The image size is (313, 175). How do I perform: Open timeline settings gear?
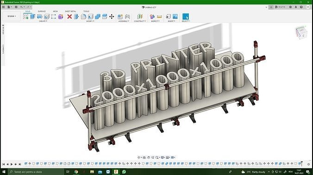point(309,164)
